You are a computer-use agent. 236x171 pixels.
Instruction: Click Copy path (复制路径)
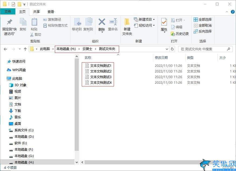pyautogui.click(x=52, y=20)
